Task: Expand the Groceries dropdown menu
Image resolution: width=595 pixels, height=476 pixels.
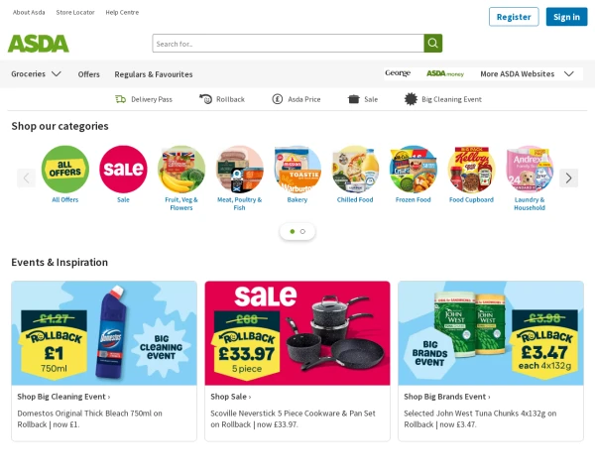Action: [36, 74]
